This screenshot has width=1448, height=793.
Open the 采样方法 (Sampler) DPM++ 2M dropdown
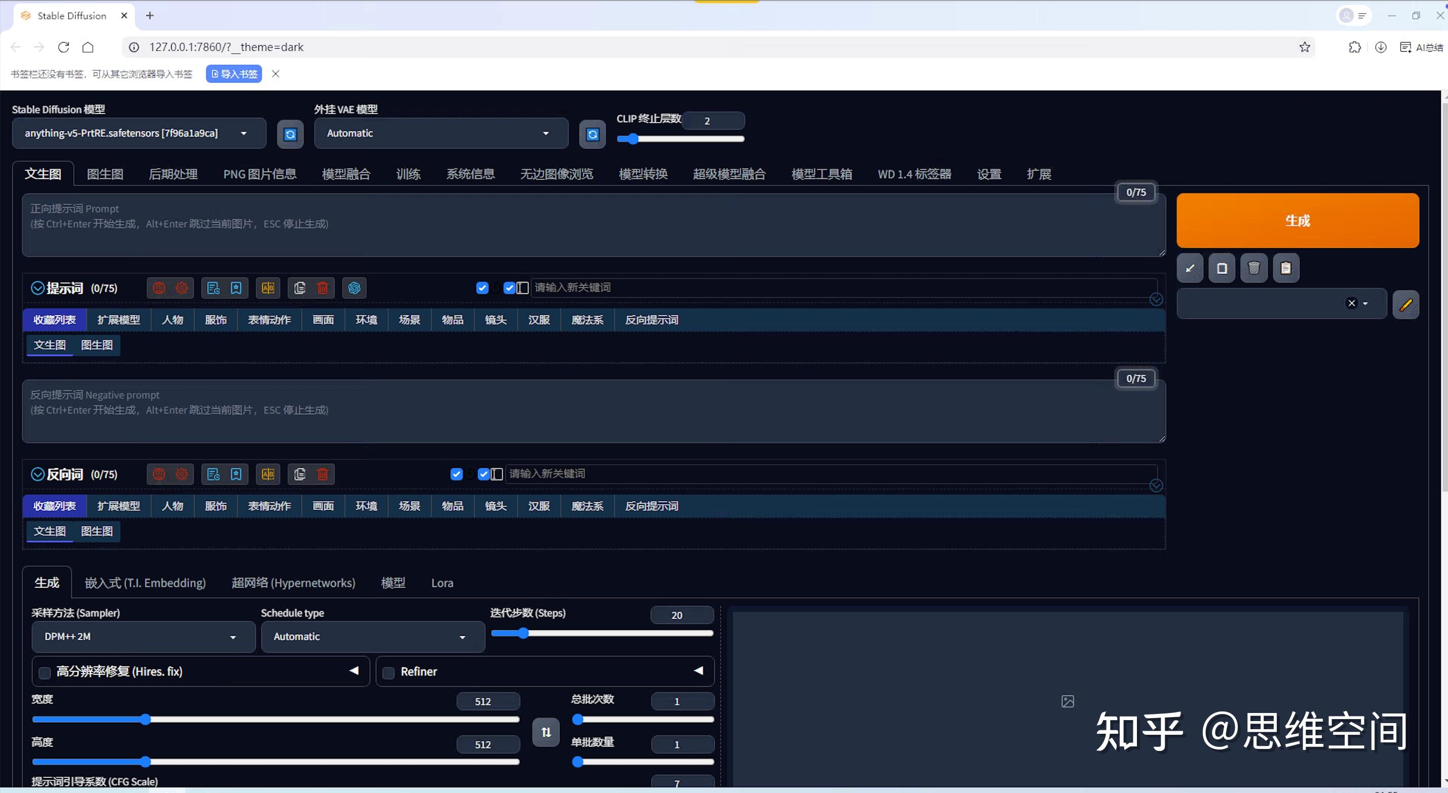coord(143,636)
